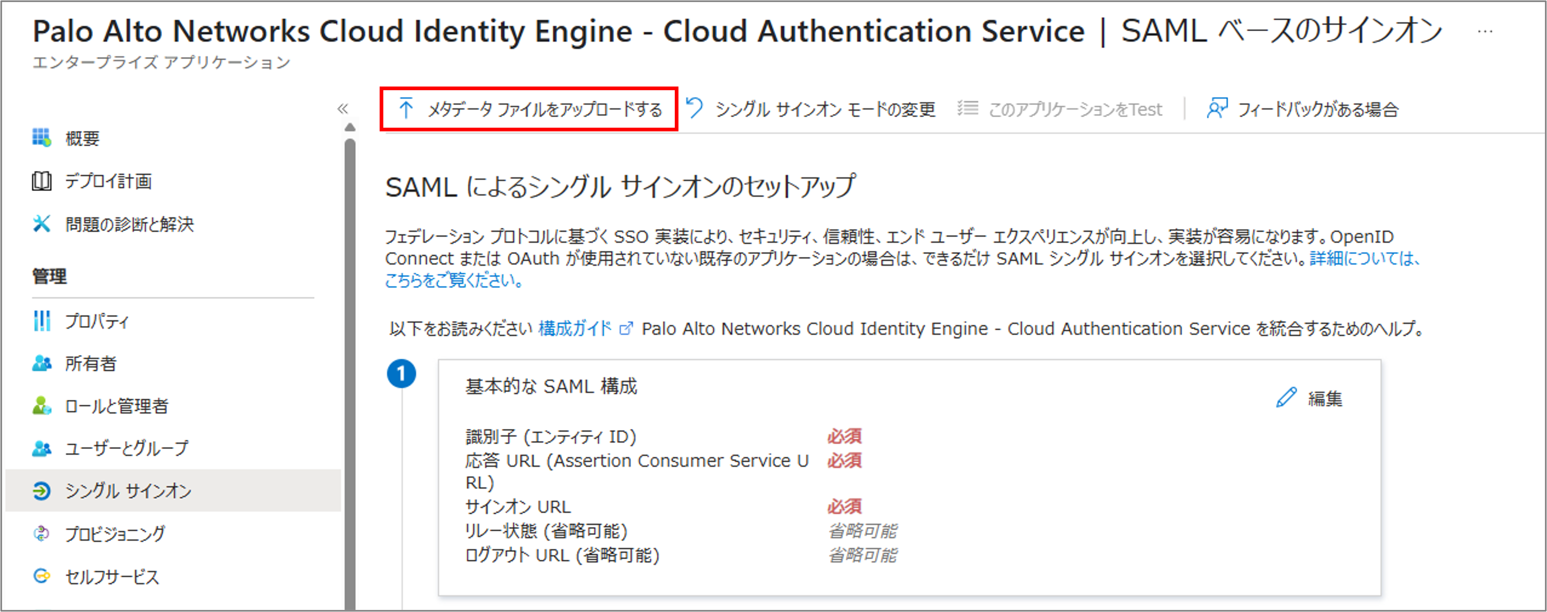Click ログアウト URL (省略可能) label
Screen dimensions: 1547x612
tap(562, 555)
